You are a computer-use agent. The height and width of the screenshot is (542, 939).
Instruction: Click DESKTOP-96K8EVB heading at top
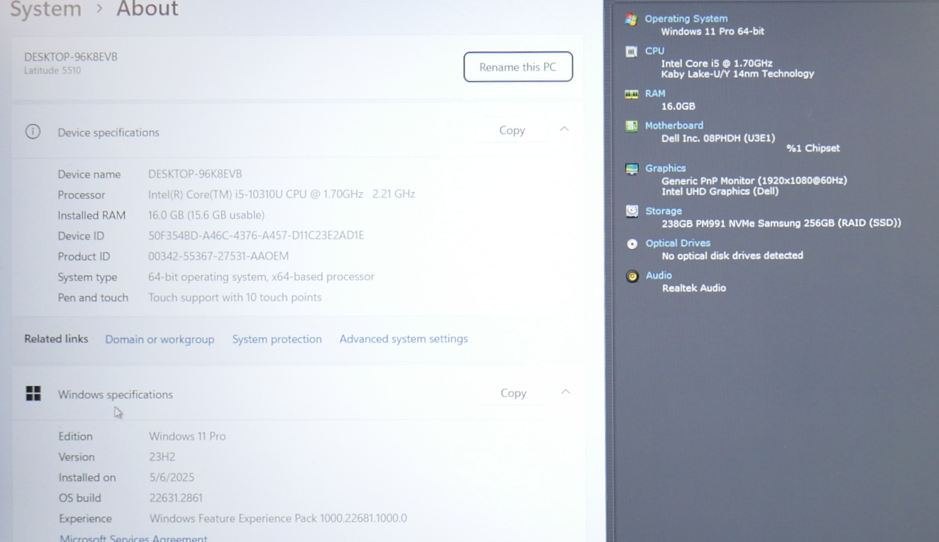tap(71, 57)
